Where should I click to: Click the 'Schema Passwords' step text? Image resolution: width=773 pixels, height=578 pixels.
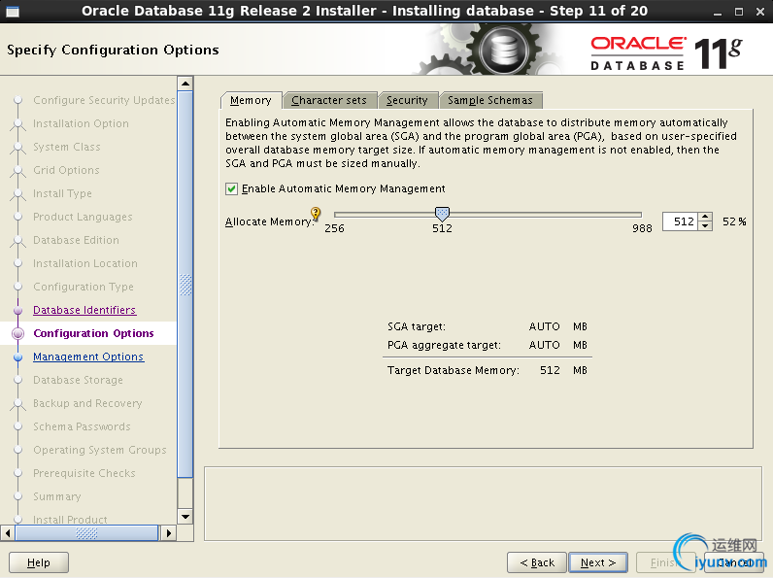click(82, 426)
